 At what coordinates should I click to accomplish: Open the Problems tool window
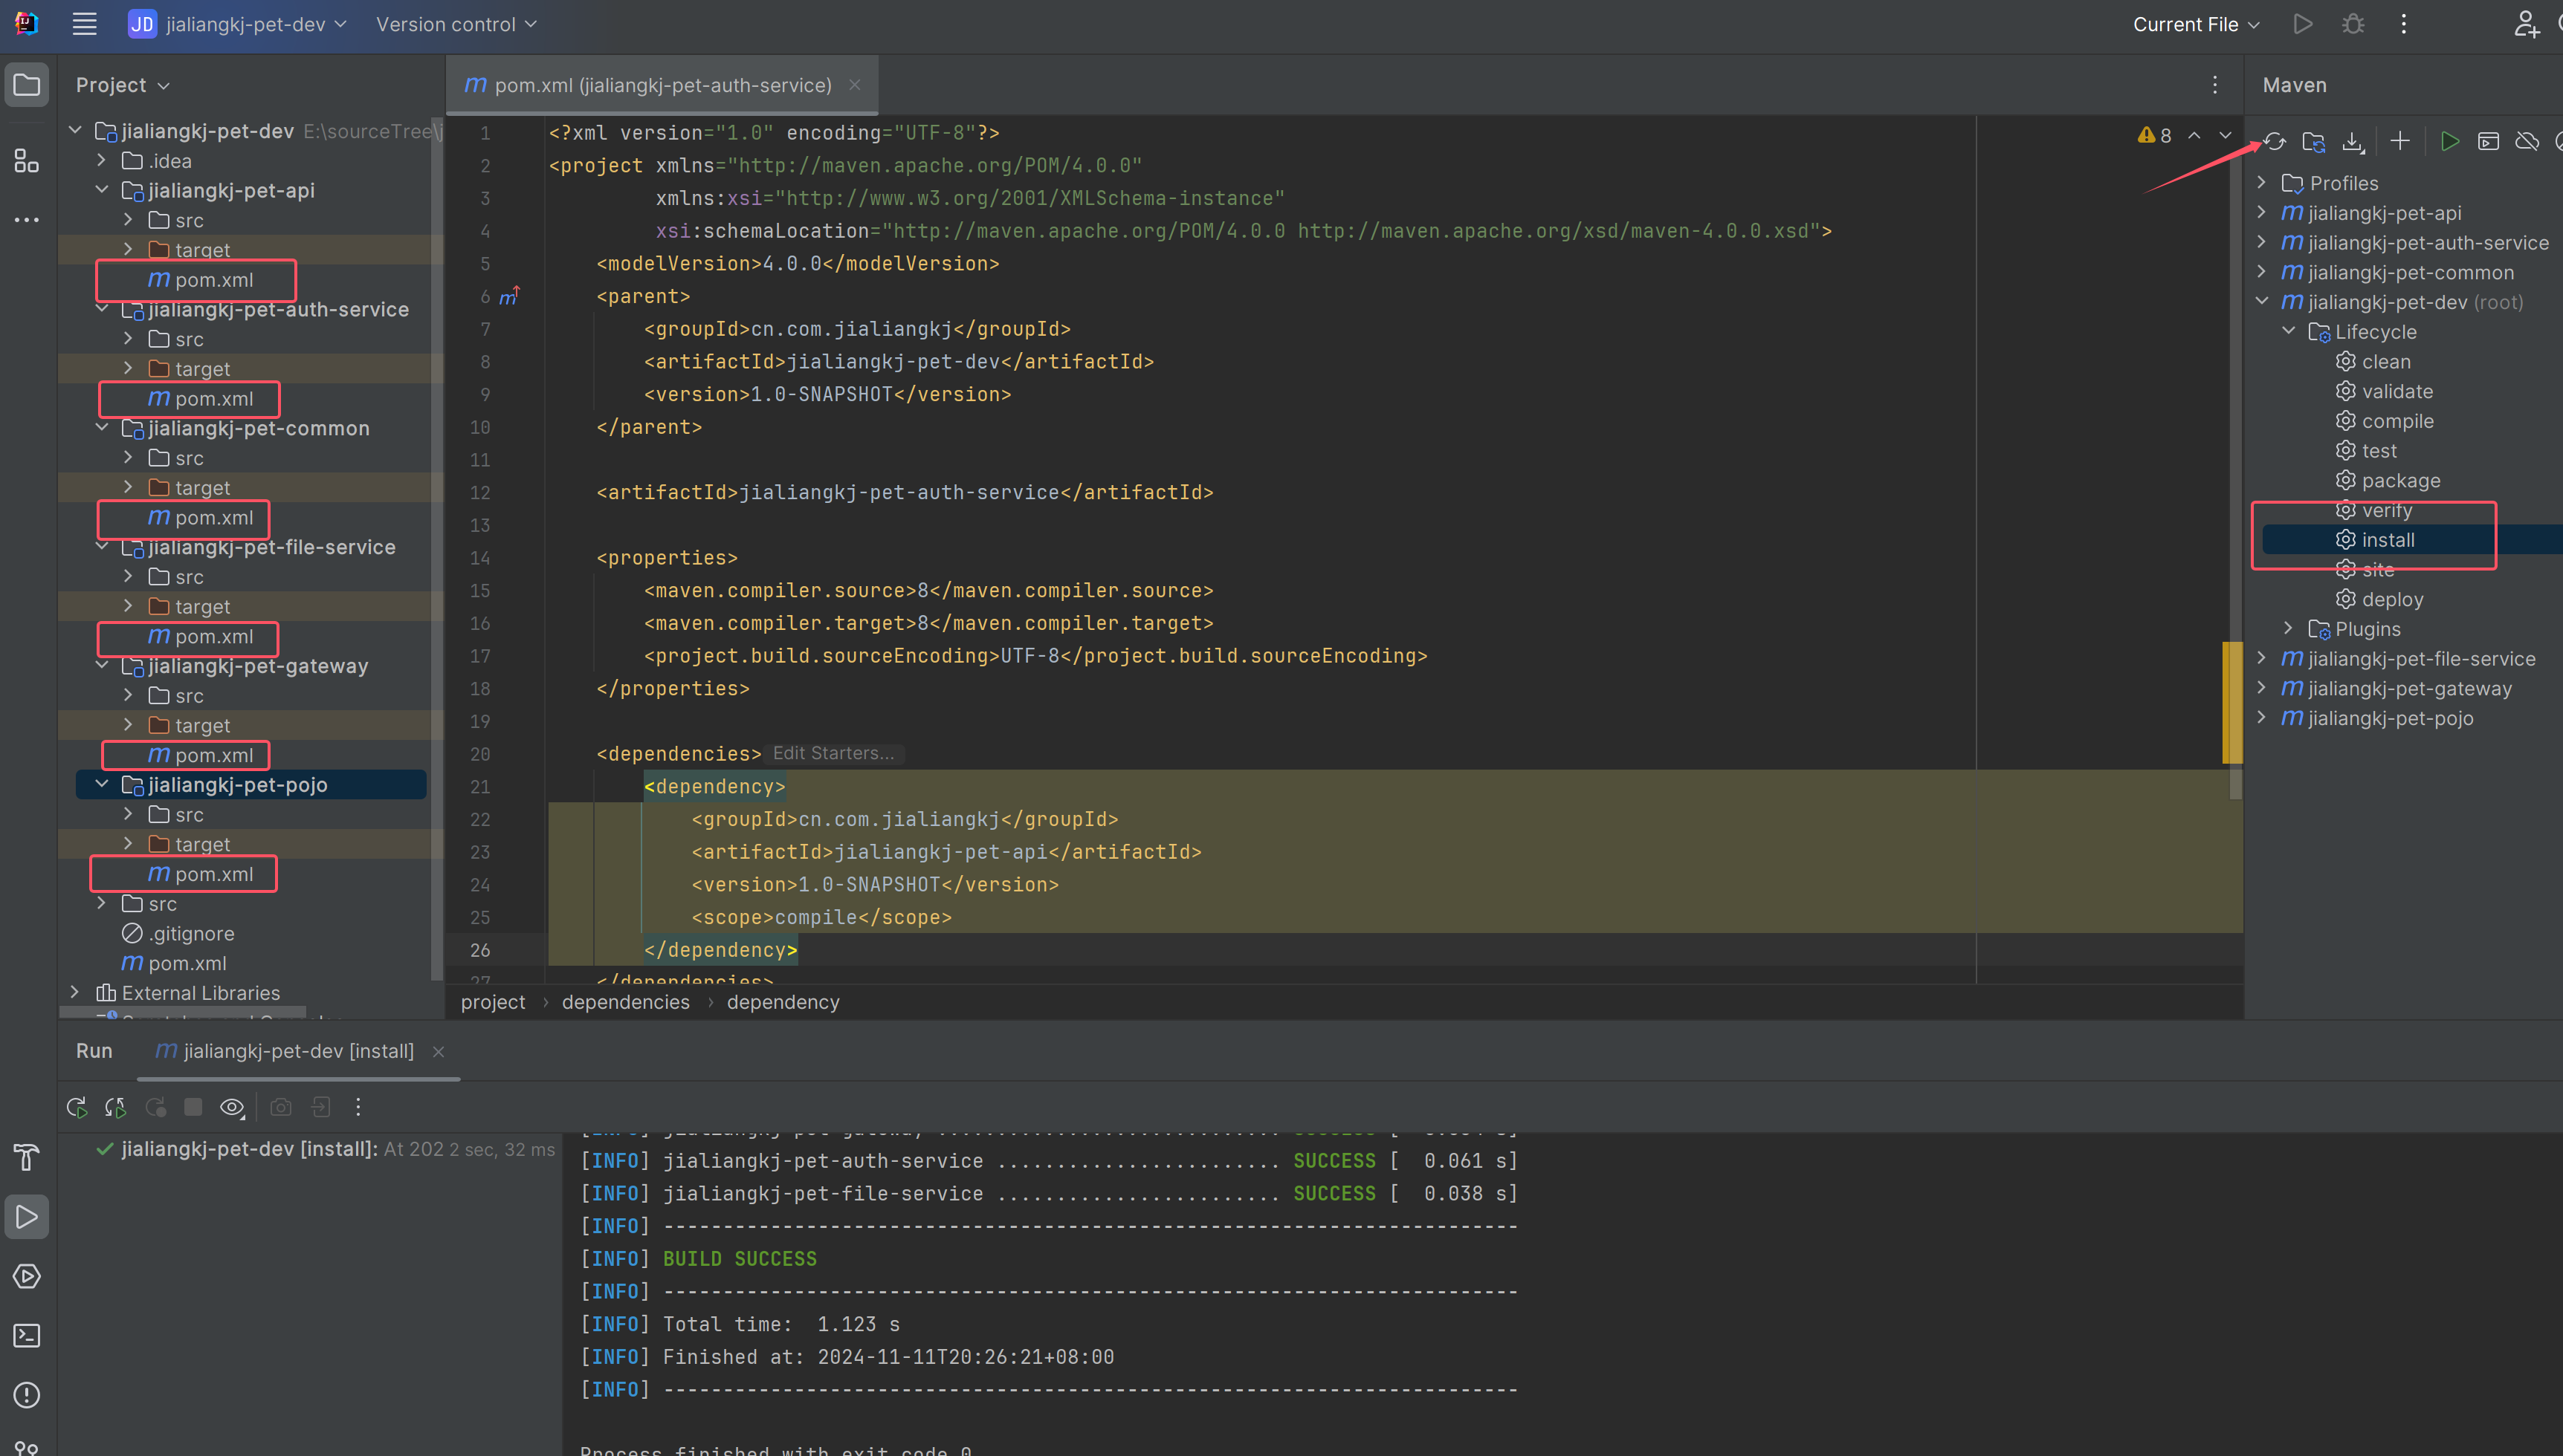click(27, 1395)
